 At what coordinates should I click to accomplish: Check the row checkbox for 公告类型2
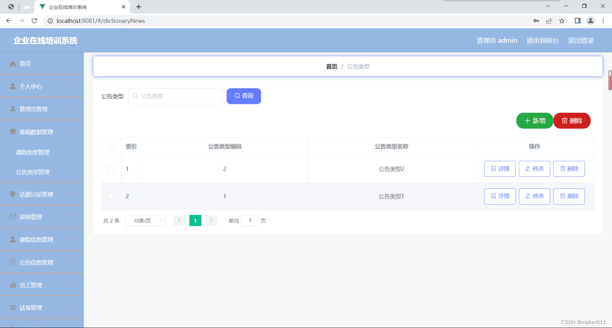coord(111,169)
